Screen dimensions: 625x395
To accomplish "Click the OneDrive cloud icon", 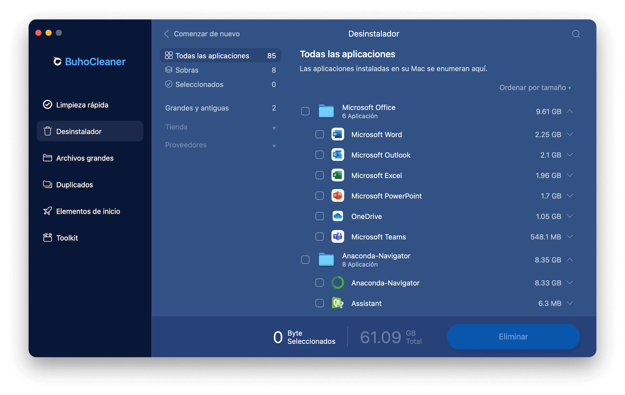I will pyautogui.click(x=338, y=216).
